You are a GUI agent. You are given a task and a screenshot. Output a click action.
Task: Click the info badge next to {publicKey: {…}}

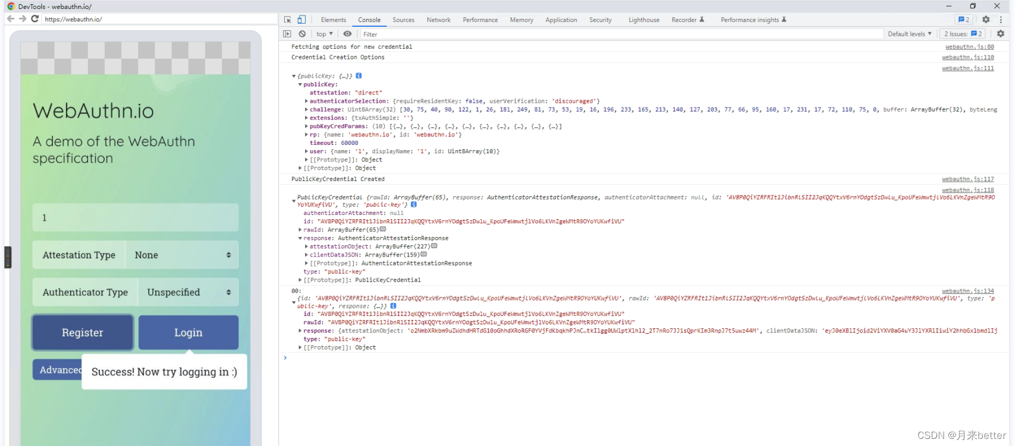point(359,76)
